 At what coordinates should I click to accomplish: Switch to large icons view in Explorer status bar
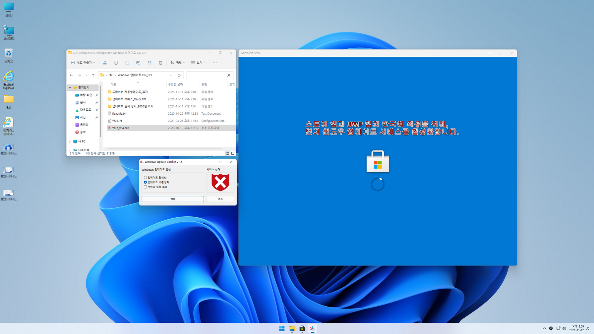pyautogui.click(x=233, y=153)
